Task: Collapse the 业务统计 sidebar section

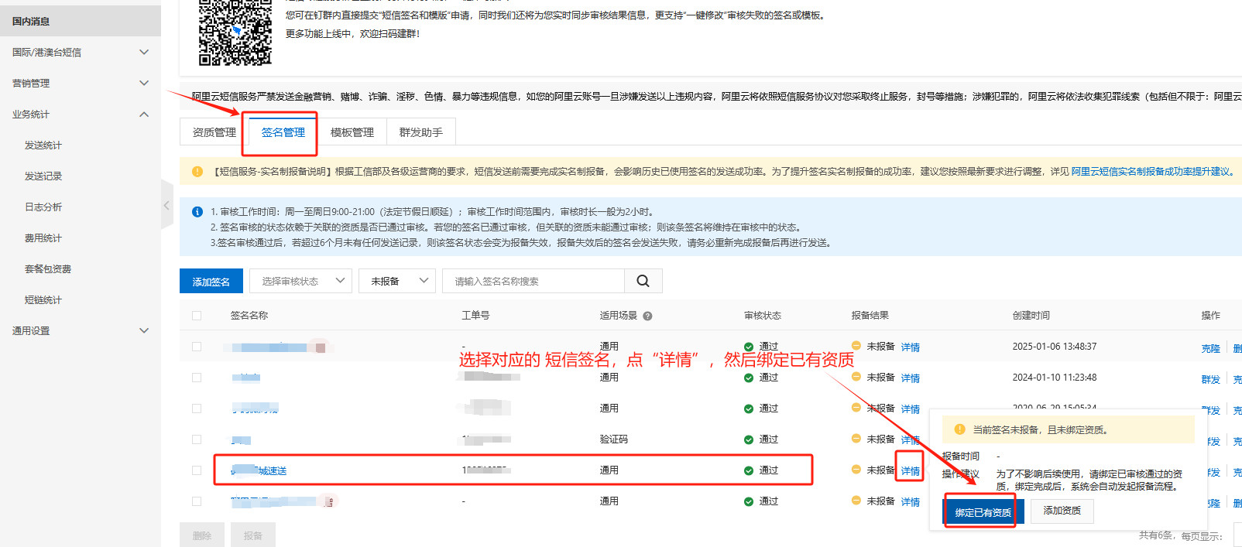Action: [143, 114]
